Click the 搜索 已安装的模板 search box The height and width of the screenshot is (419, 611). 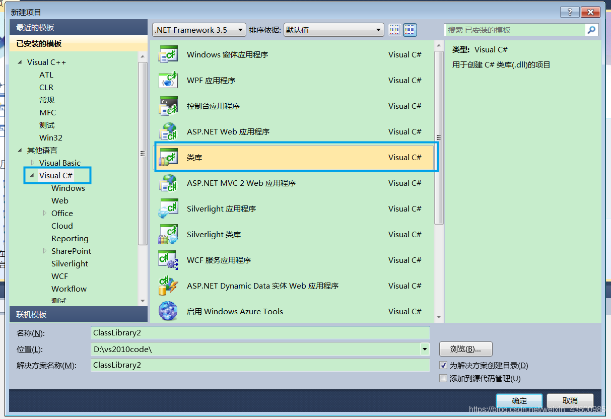pyautogui.click(x=515, y=30)
